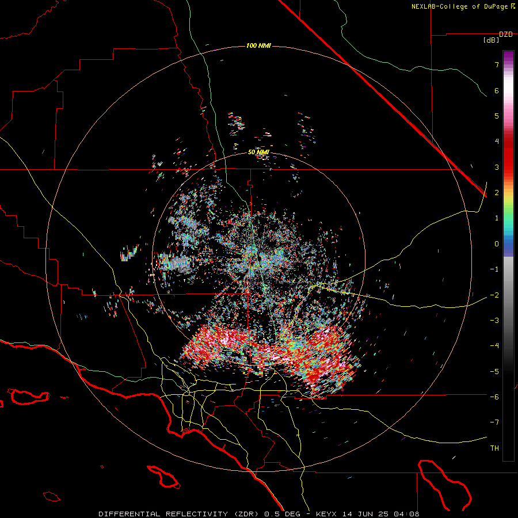Click the color scale value -5
This screenshot has width=518, height=518.
click(494, 371)
